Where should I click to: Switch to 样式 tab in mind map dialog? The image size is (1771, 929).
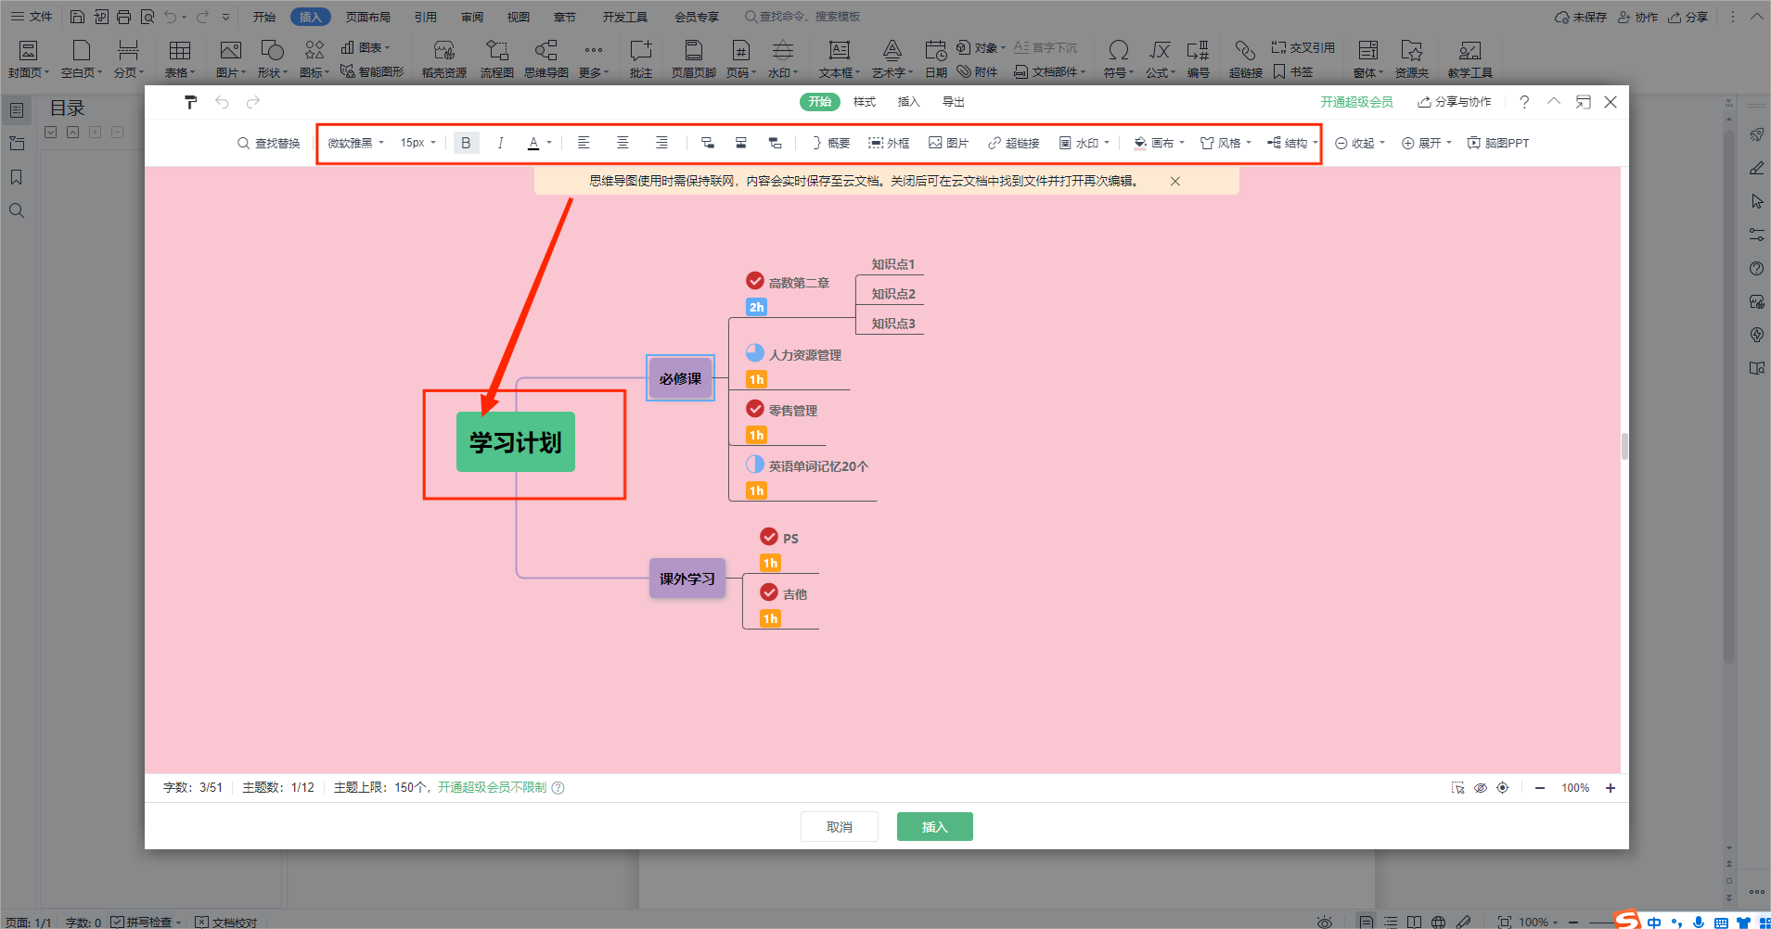click(x=865, y=102)
